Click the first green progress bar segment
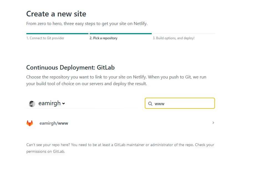261x170 pixels. coord(57,34)
